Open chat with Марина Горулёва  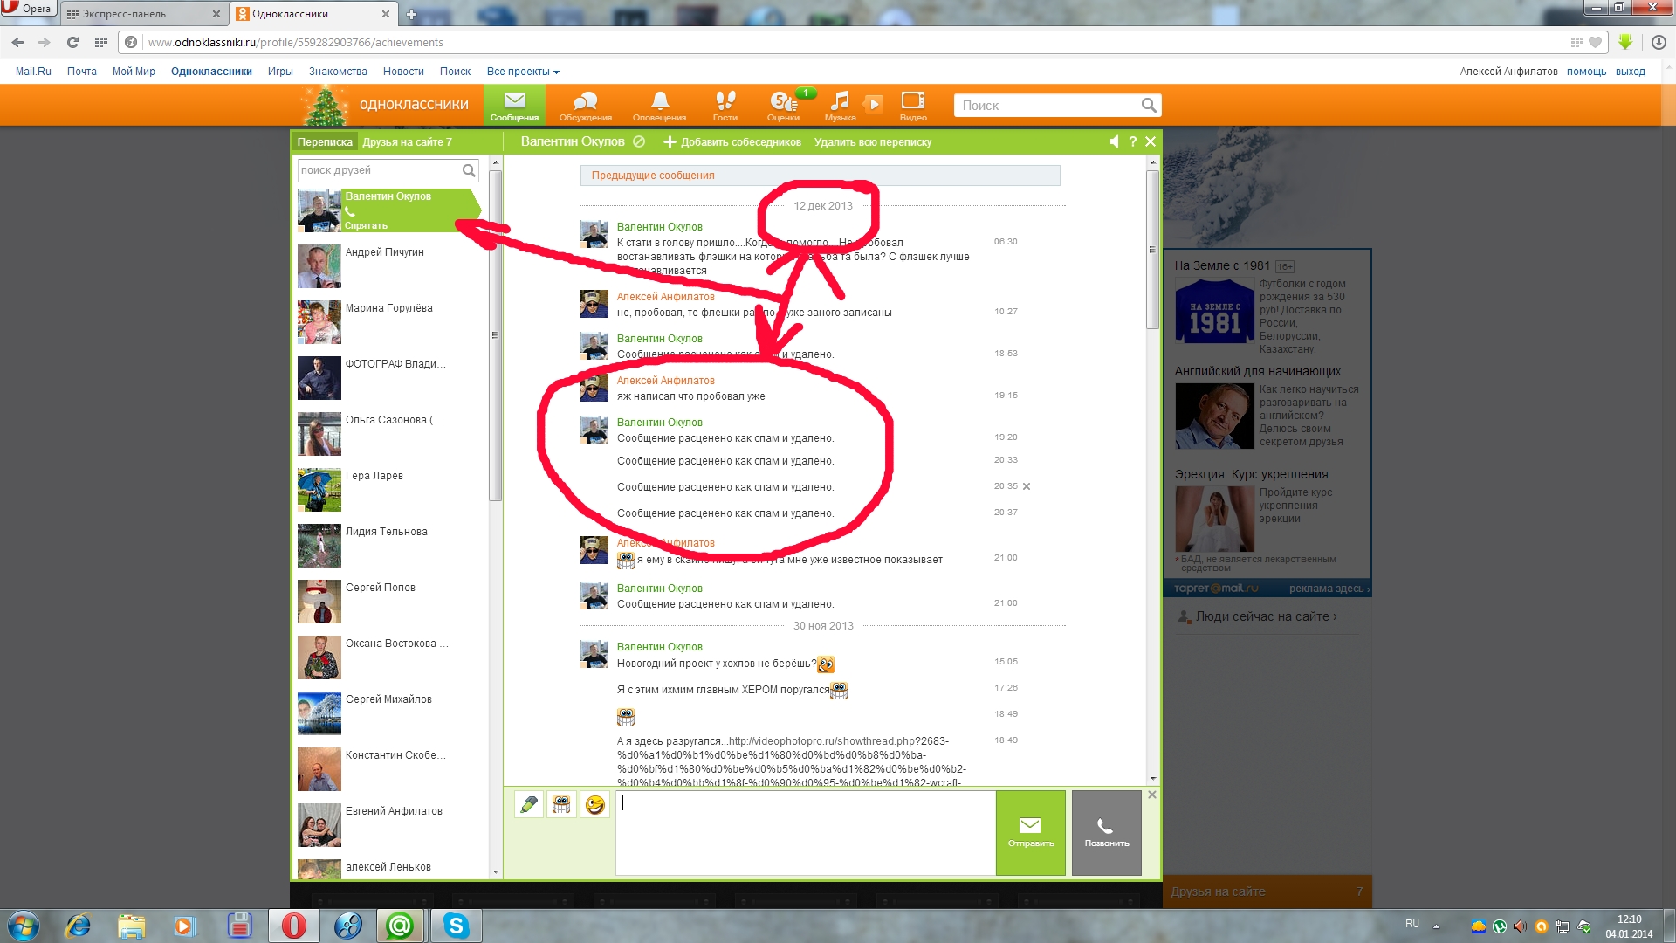click(388, 322)
